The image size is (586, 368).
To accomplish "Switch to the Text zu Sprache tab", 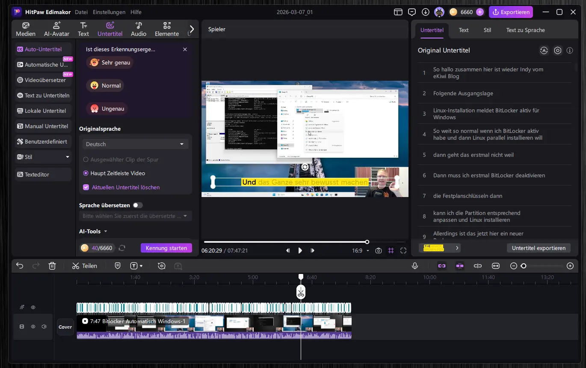I will click(525, 30).
